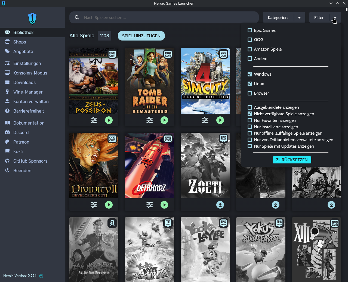
Task: Click the Heroic-Version 2.22.1 text
Action: [20, 276]
